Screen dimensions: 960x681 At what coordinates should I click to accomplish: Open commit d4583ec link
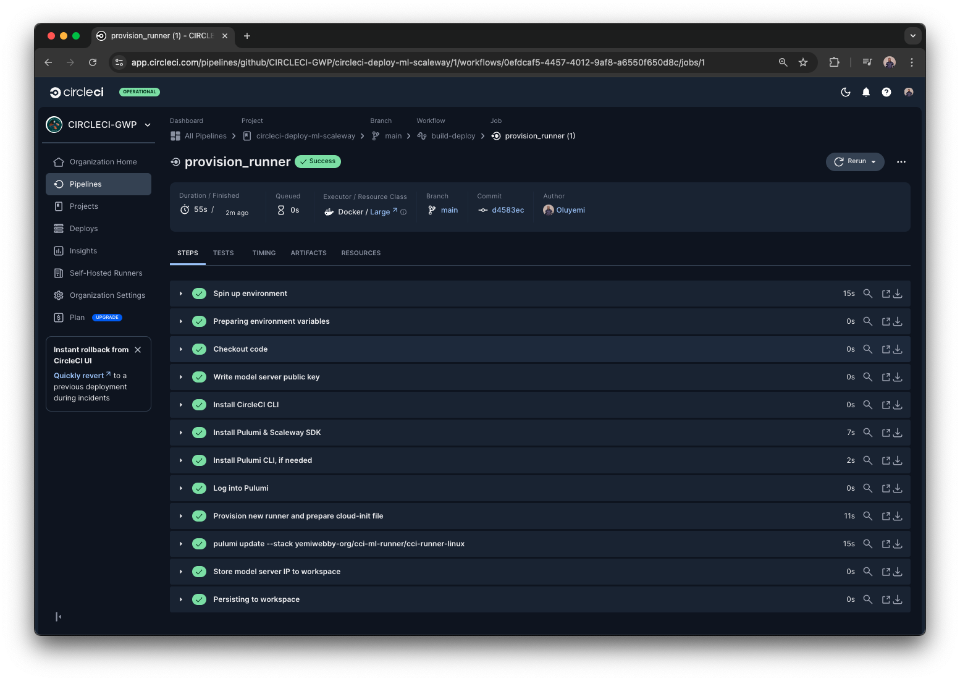click(508, 210)
